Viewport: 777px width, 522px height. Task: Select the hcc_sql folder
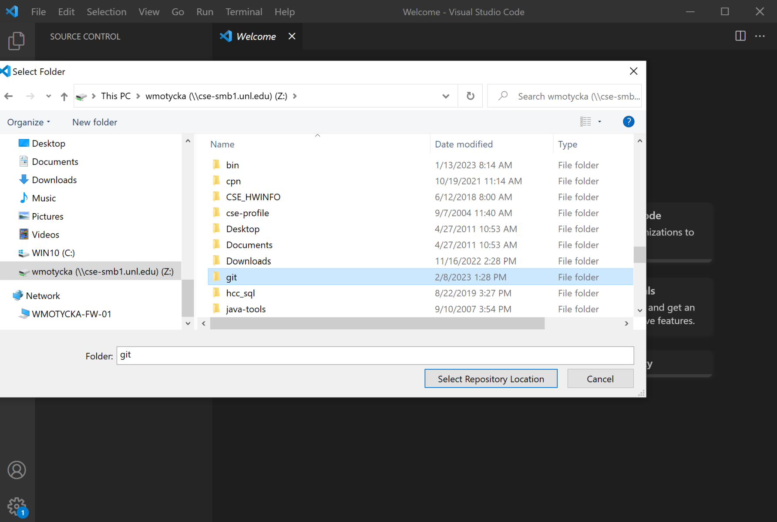tap(240, 293)
